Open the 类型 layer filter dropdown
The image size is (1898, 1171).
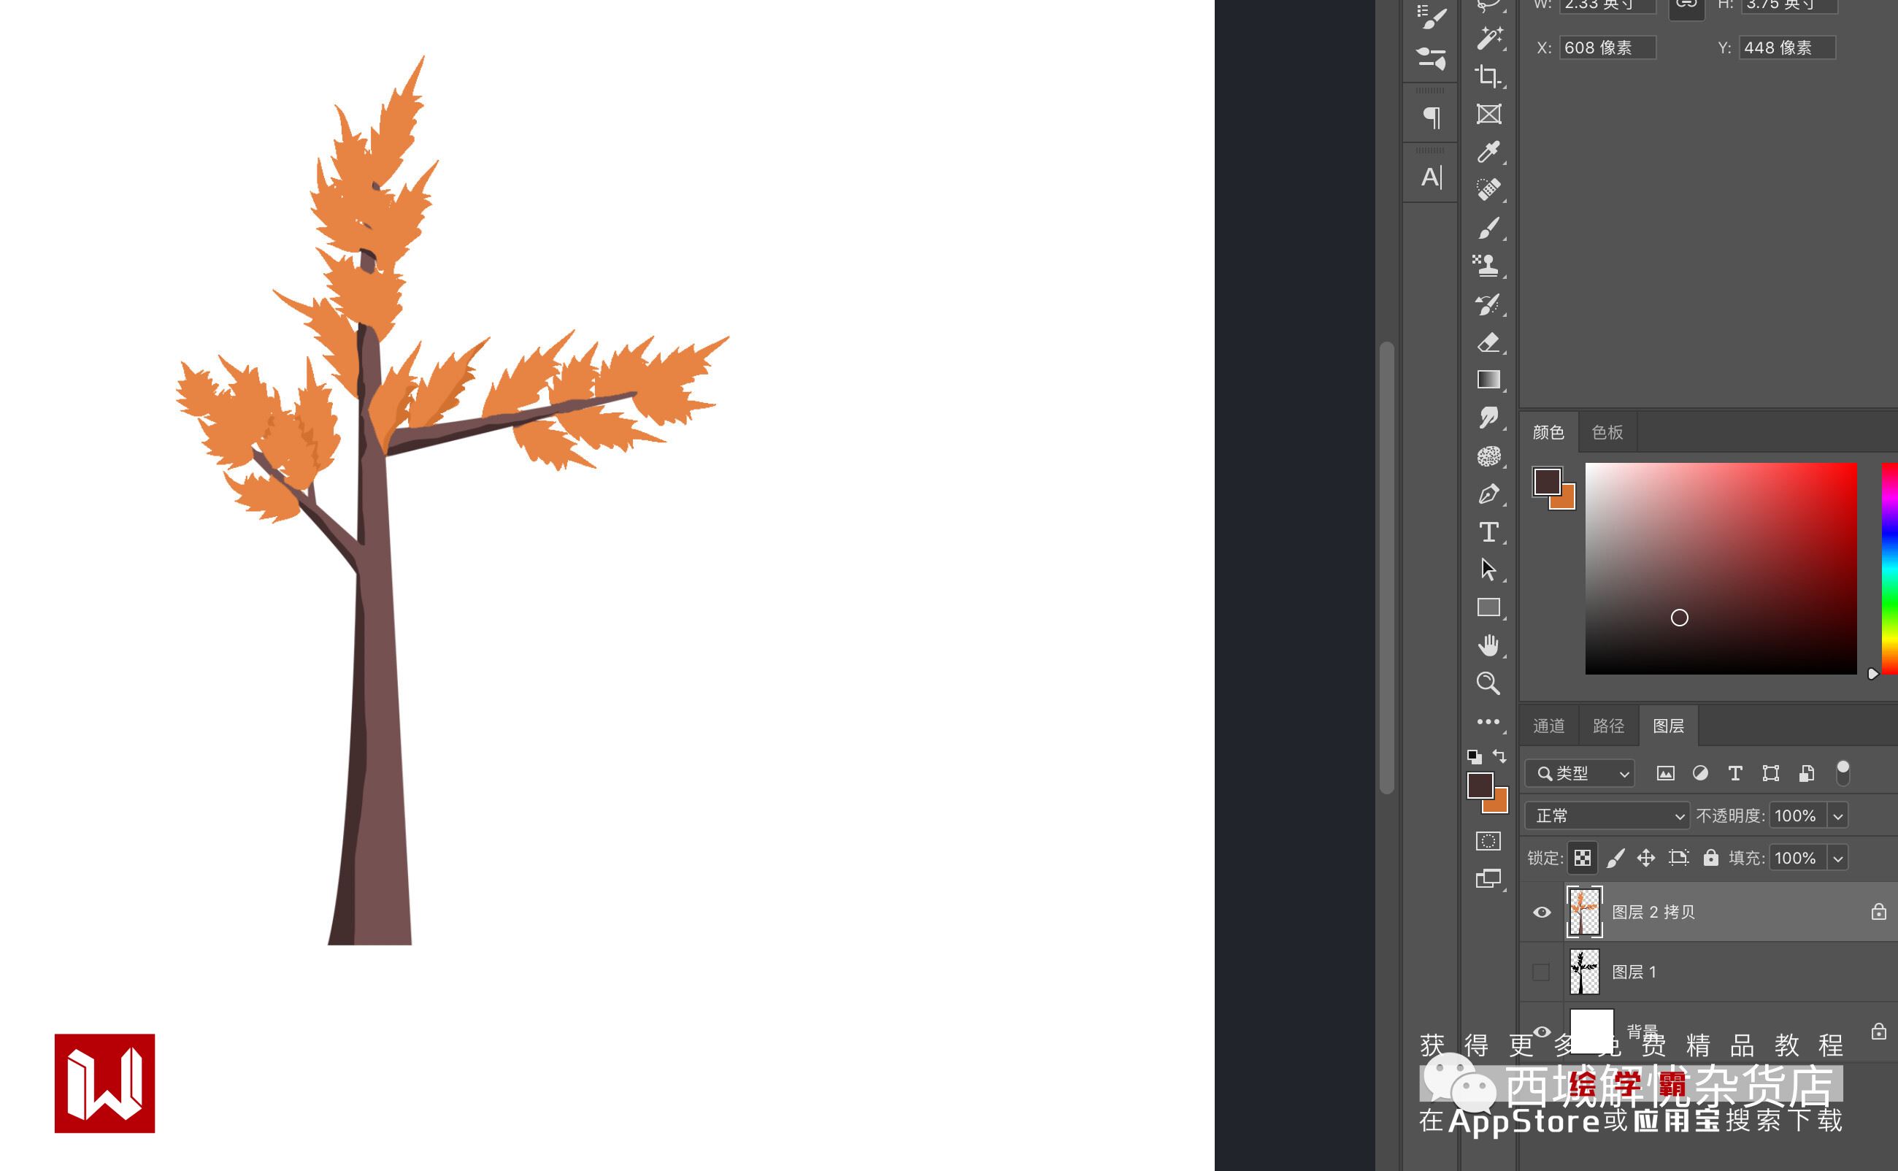[1580, 773]
